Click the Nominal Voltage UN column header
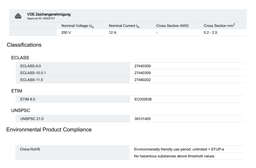 (77, 26)
